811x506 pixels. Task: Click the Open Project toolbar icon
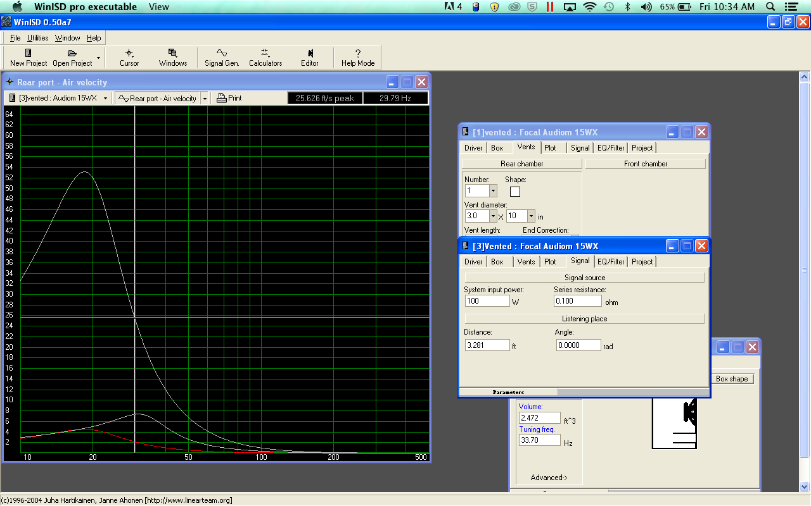click(x=72, y=57)
